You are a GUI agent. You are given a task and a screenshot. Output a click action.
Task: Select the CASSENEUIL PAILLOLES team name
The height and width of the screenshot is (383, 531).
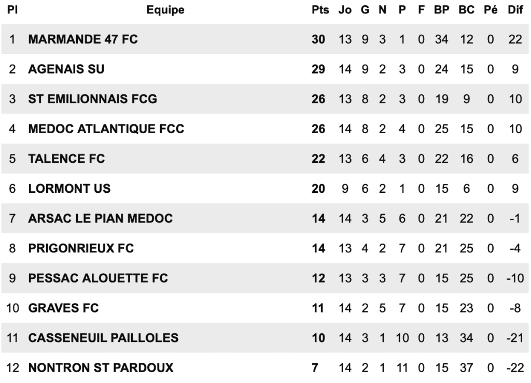click(103, 338)
